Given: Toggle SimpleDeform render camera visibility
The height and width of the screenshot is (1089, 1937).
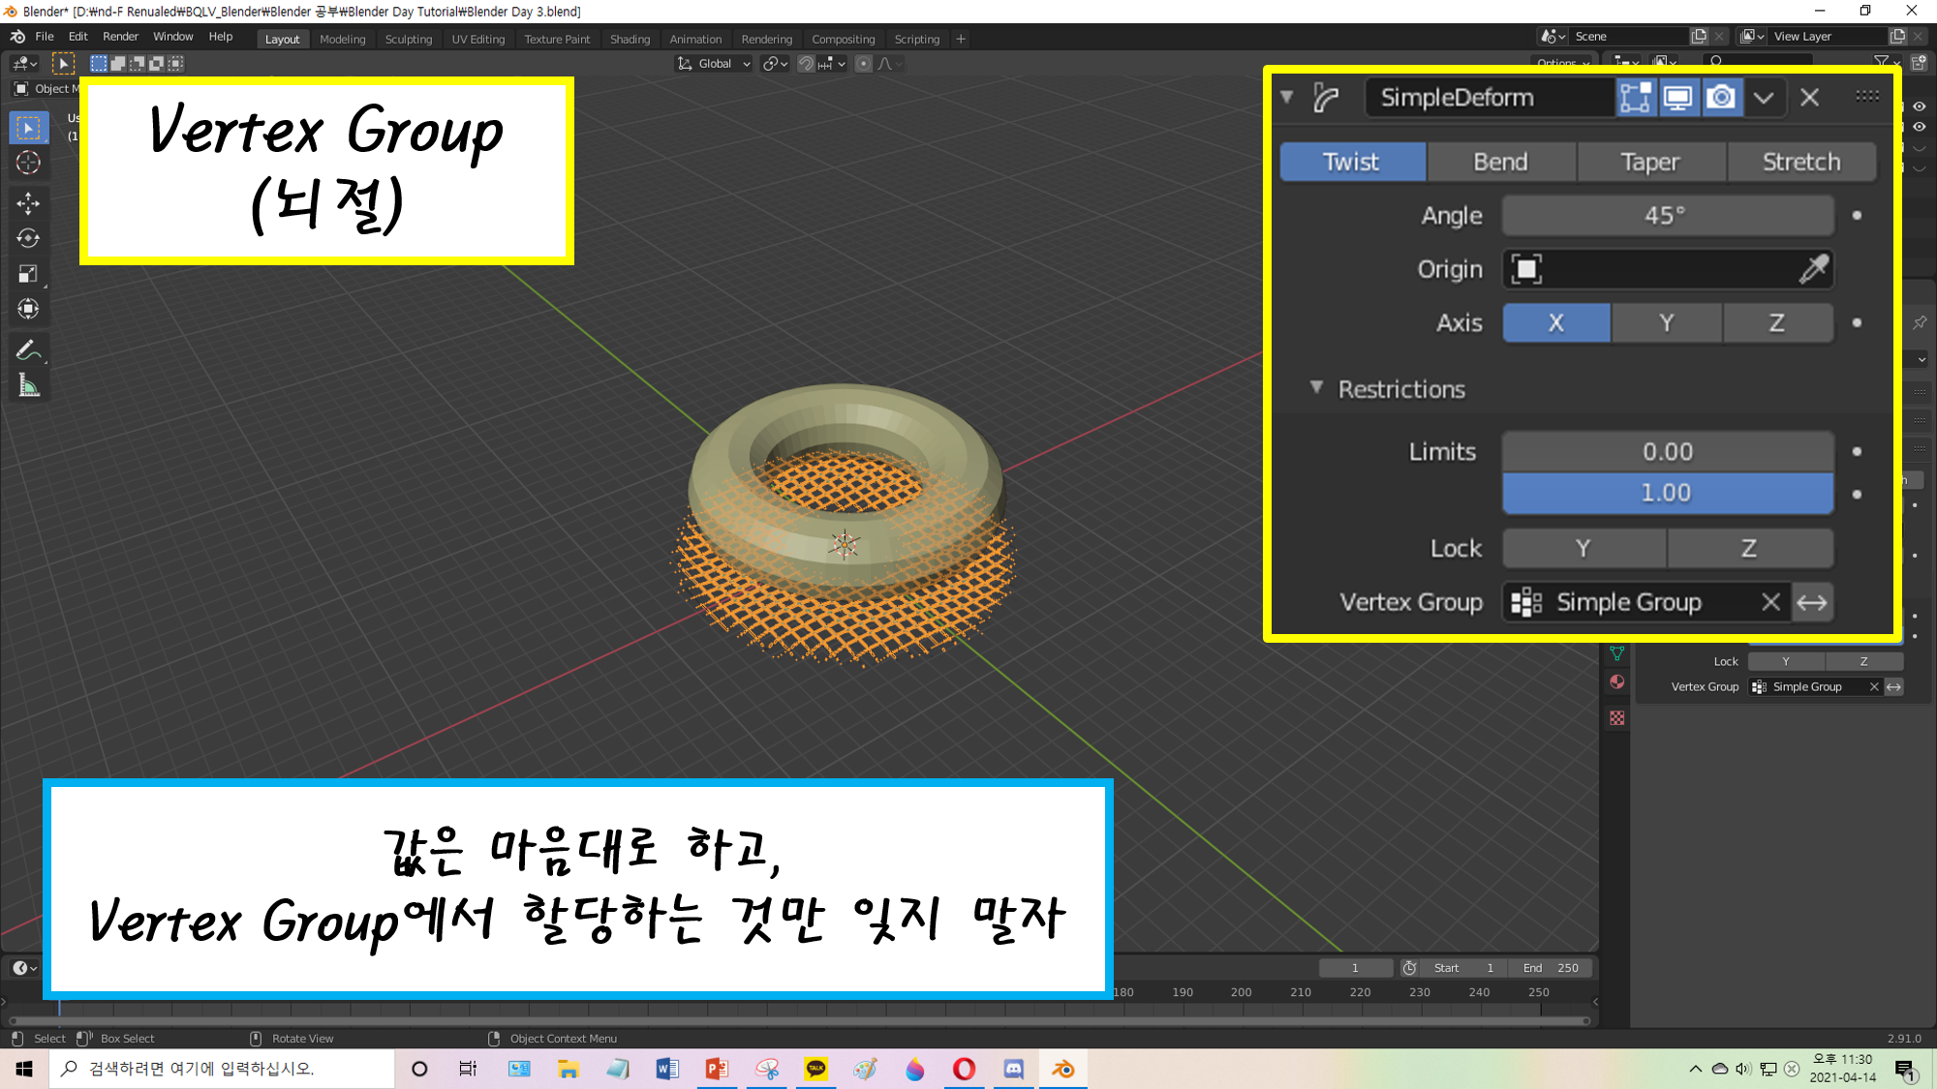Looking at the screenshot, I should coord(1721,98).
